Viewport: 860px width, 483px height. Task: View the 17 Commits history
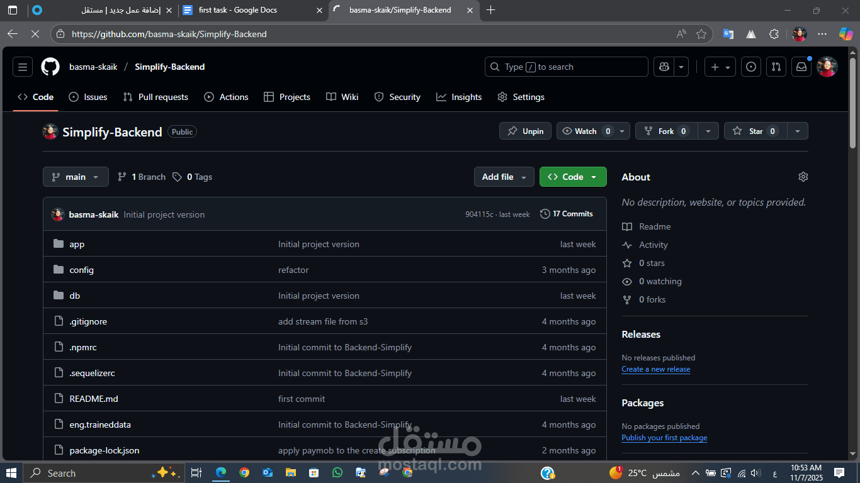[567, 214]
